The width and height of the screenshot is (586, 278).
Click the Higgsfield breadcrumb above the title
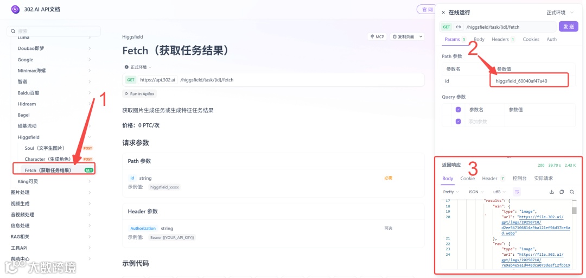click(133, 37)
